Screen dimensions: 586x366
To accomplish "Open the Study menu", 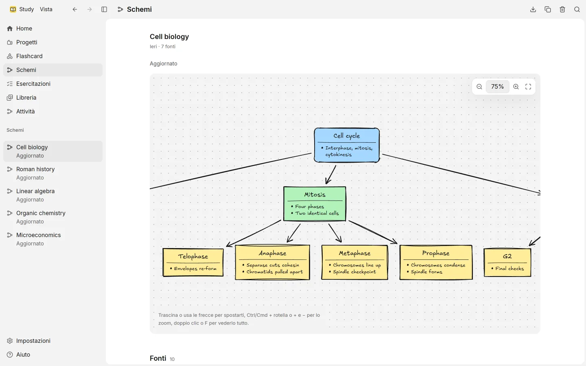I will pyautogui.click(x=22, y=9).
